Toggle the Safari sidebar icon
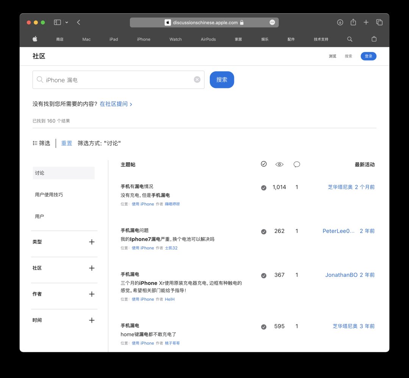Screen dimensions: 409x378 (57, 22)
